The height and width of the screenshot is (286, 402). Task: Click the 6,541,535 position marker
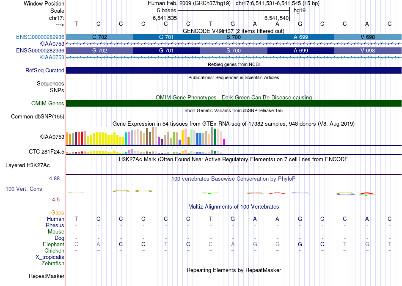pyautogui.click(x=165, y=18)
